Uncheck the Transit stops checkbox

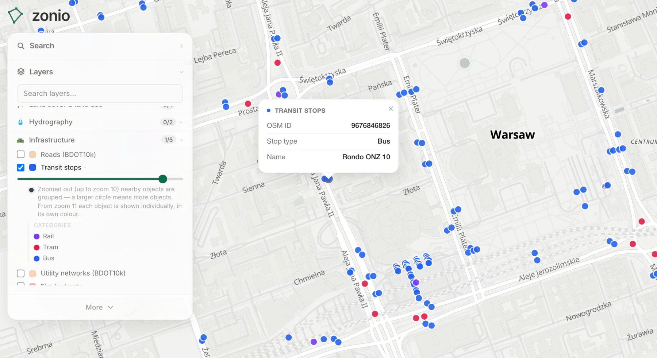coord(21,167)
